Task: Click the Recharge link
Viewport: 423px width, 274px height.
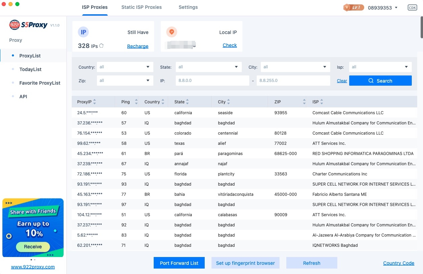Action: (x=138, y=46)
